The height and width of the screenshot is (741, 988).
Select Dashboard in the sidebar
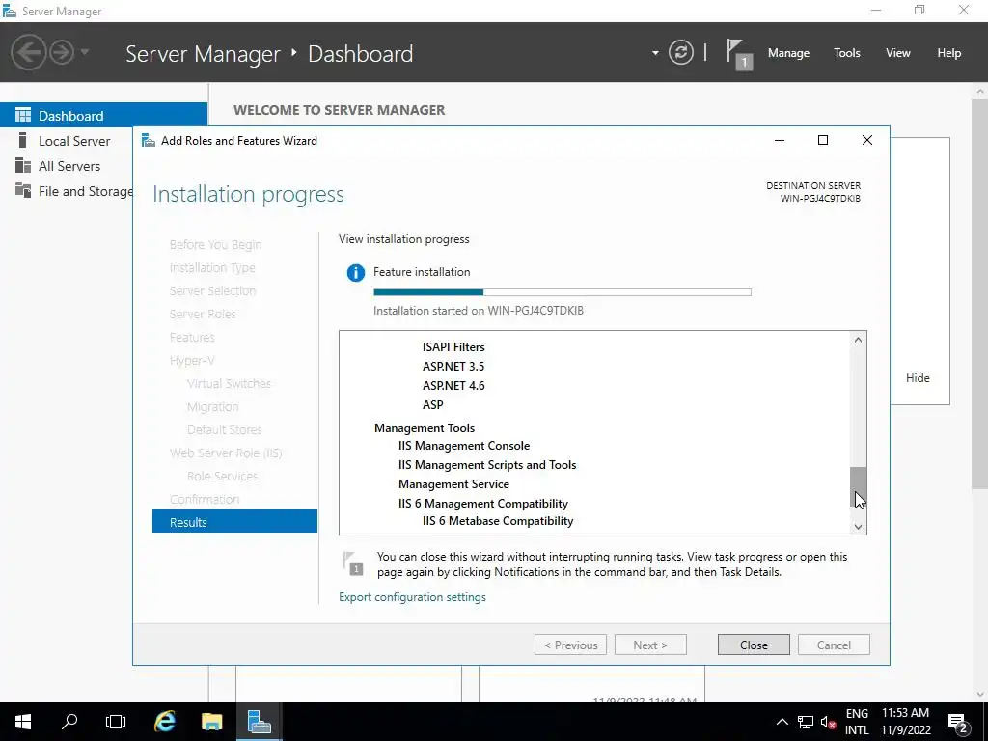click(x=103, y=116)
